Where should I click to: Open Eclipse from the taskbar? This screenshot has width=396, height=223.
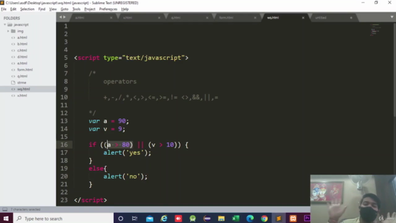point(207,219)
